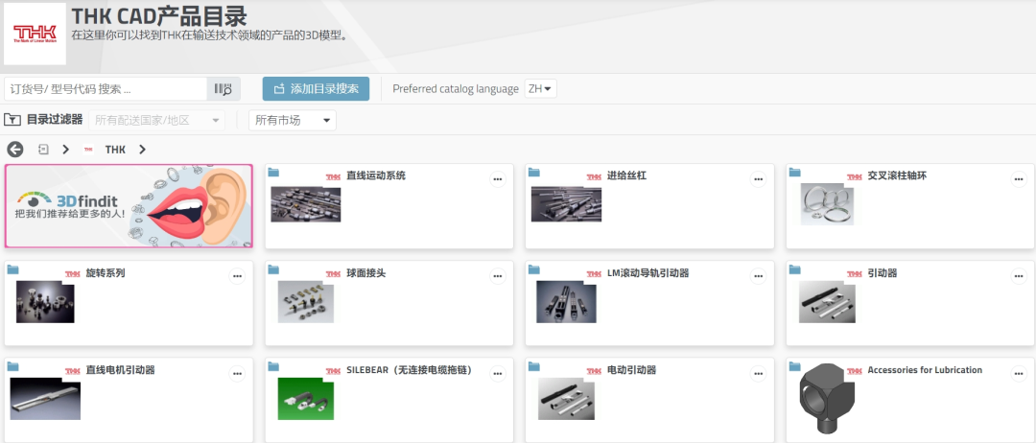
Task: Open more options for LM滚动导轨引动器
Action: 758,276
